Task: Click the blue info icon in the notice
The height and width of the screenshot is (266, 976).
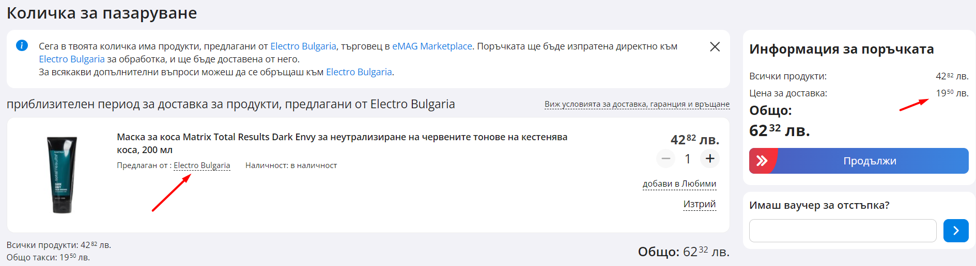Action: point(22,45)
